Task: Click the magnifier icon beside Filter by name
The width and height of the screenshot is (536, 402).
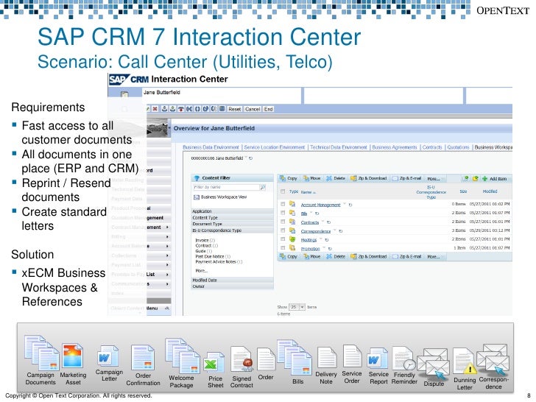Action: pyautogui.click(x=263, y=187)
